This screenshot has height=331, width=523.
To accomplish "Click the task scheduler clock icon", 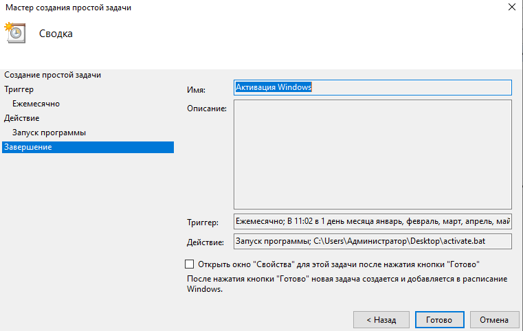I will pyautogui.click(x=15, y=32).
